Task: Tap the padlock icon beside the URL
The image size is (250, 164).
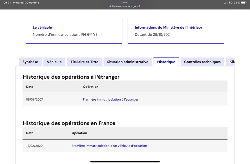Action: [110, 6]
